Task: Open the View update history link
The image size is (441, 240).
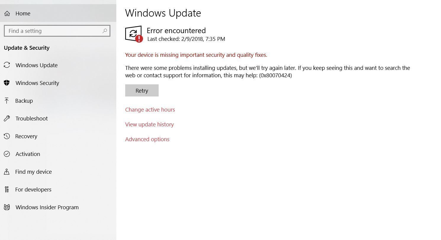Action: (x=149, y=124)
